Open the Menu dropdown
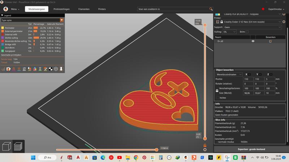289x162 pixels. click(15, 9)
